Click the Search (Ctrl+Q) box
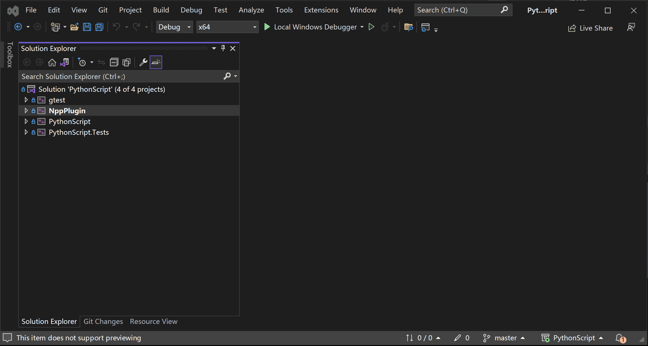648x346 pixels. [x=463, y=10]
